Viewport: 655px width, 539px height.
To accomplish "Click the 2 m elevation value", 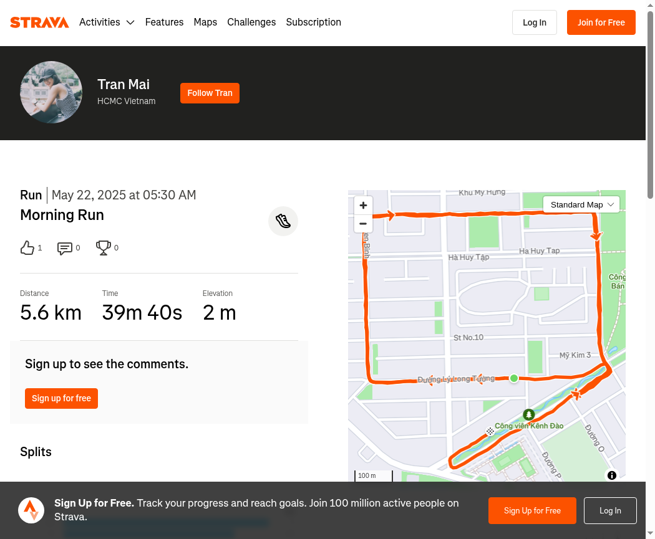I will point(220,312).
